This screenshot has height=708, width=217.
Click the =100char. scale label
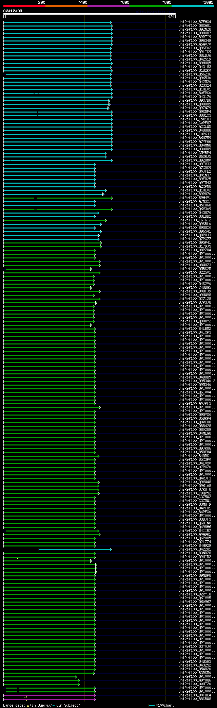click(x=165, y=705)
